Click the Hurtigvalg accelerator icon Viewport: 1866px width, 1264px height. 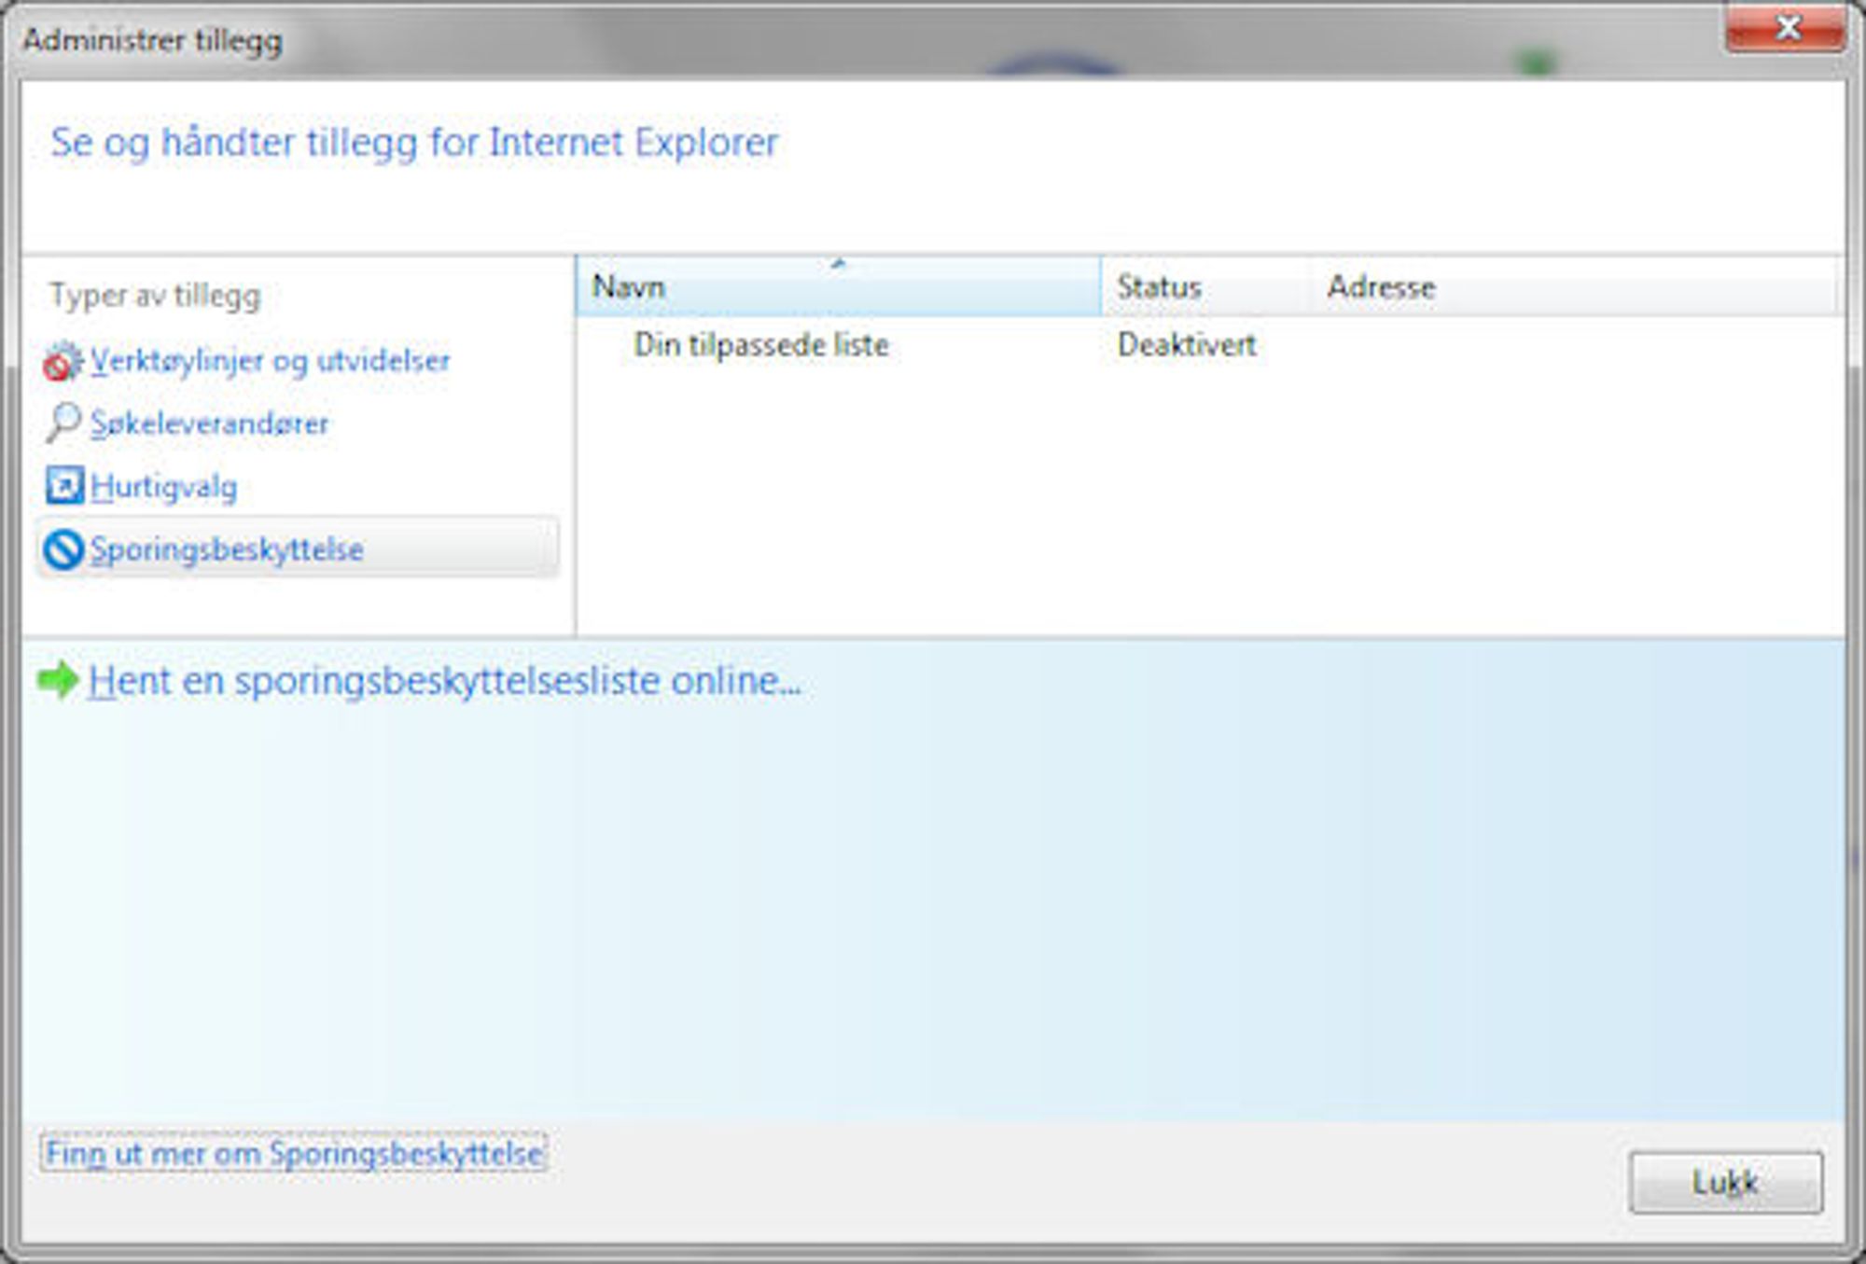64,486
